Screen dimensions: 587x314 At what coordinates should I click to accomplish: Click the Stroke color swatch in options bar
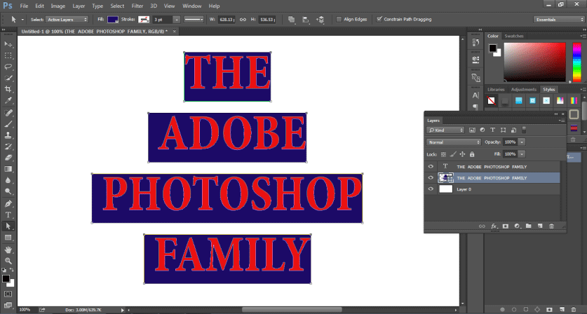(143, 20)
